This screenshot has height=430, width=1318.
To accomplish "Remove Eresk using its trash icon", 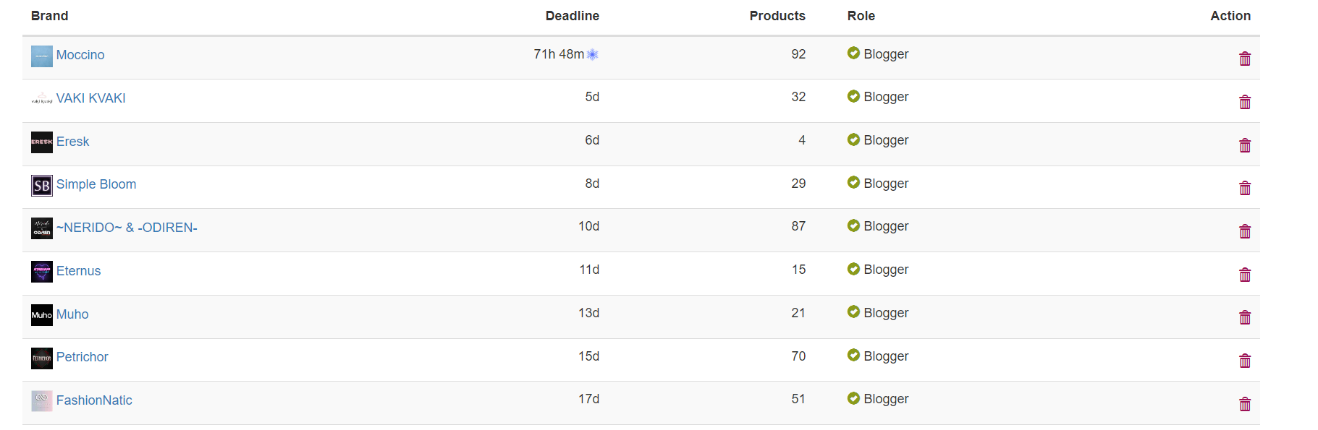I will click(1244, 145).
